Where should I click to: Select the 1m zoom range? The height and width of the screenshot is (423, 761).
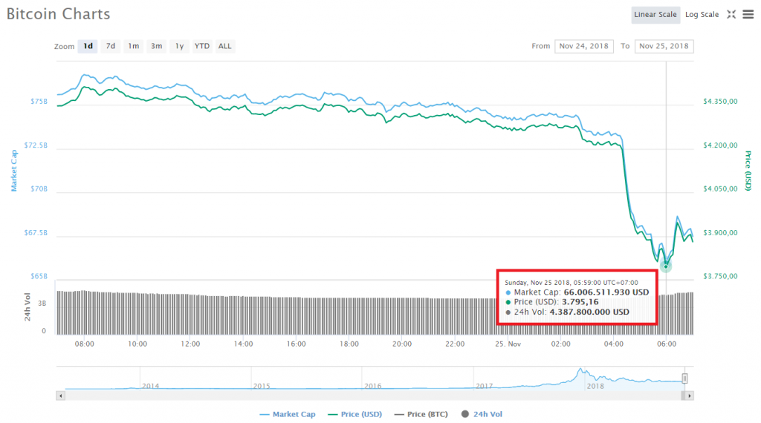click(x=134, y=46)
